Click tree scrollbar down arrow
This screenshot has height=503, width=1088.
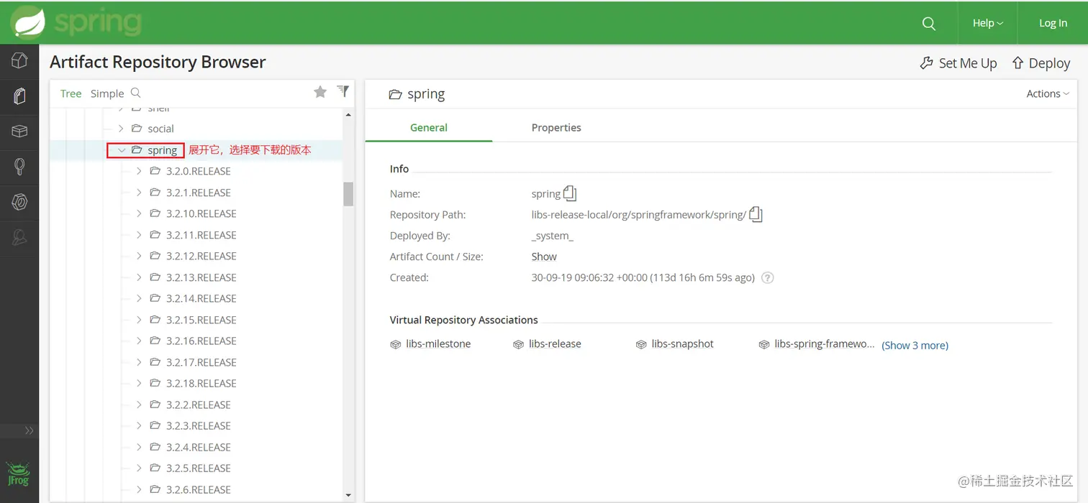[348, 495]
